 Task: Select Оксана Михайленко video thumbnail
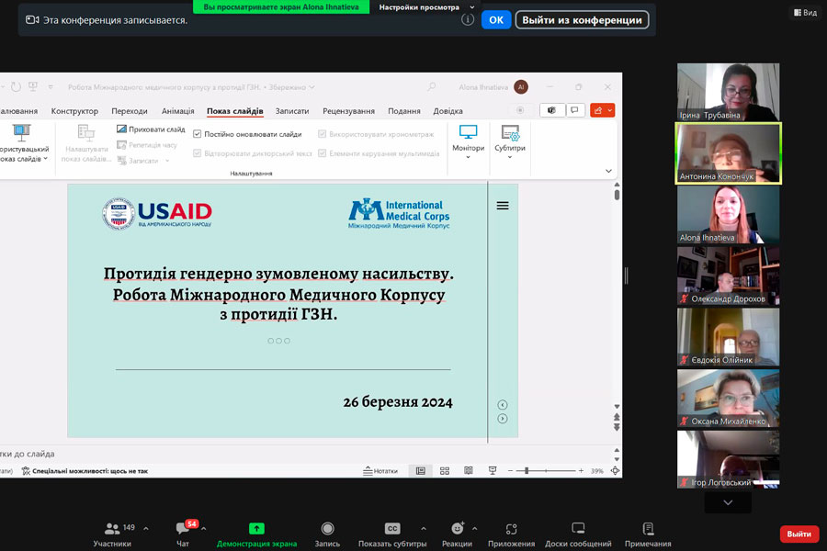pyautogui.click(x=728, y=398)
